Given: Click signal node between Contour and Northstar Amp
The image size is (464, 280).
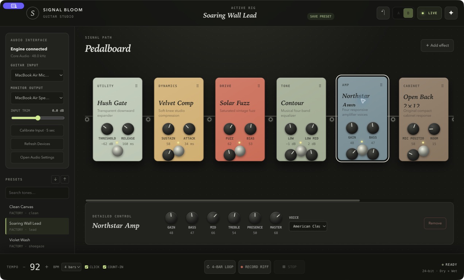Looking at the screenshot, I should coord(332,119).
